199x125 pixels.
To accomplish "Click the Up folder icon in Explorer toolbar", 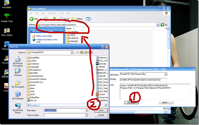I will (x=54, y=19).
